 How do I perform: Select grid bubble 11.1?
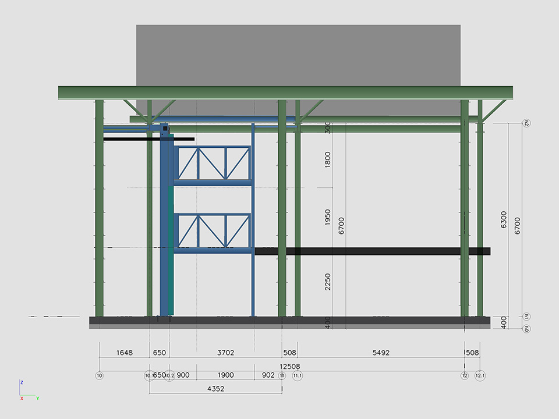pos(298,376)
